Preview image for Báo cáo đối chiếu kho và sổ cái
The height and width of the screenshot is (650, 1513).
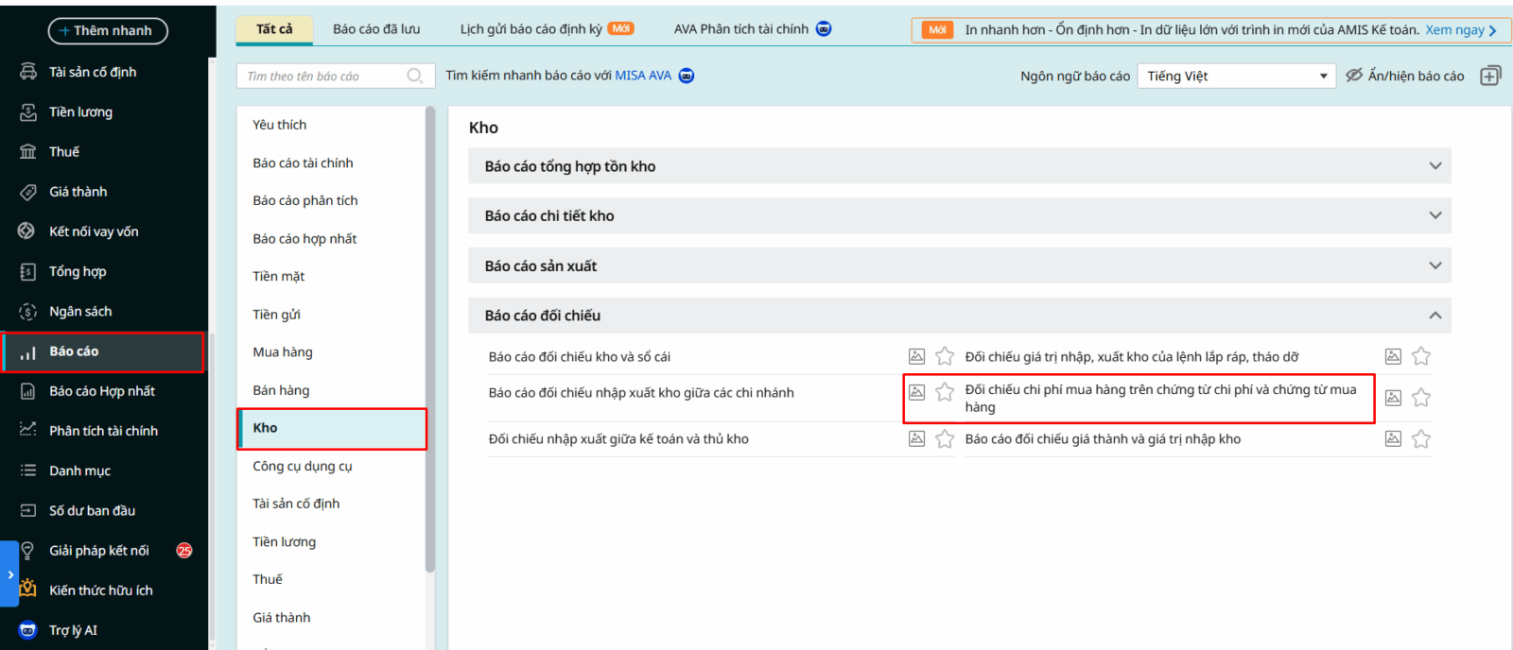(x=916, y=356)
